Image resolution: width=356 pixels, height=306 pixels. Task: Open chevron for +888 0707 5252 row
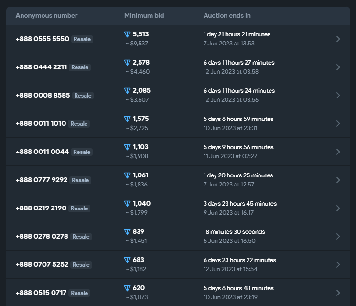click(338, 264)
